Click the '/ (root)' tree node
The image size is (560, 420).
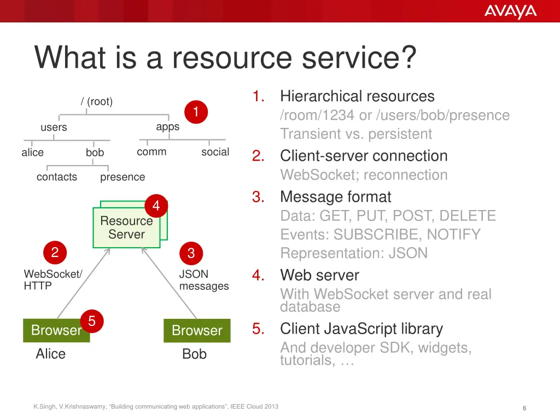pyautogui.click(x=96, y=101)
